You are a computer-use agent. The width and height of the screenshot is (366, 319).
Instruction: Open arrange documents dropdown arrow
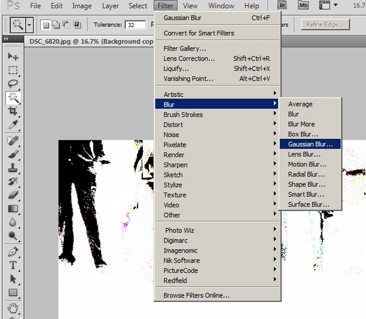[335, 5]
